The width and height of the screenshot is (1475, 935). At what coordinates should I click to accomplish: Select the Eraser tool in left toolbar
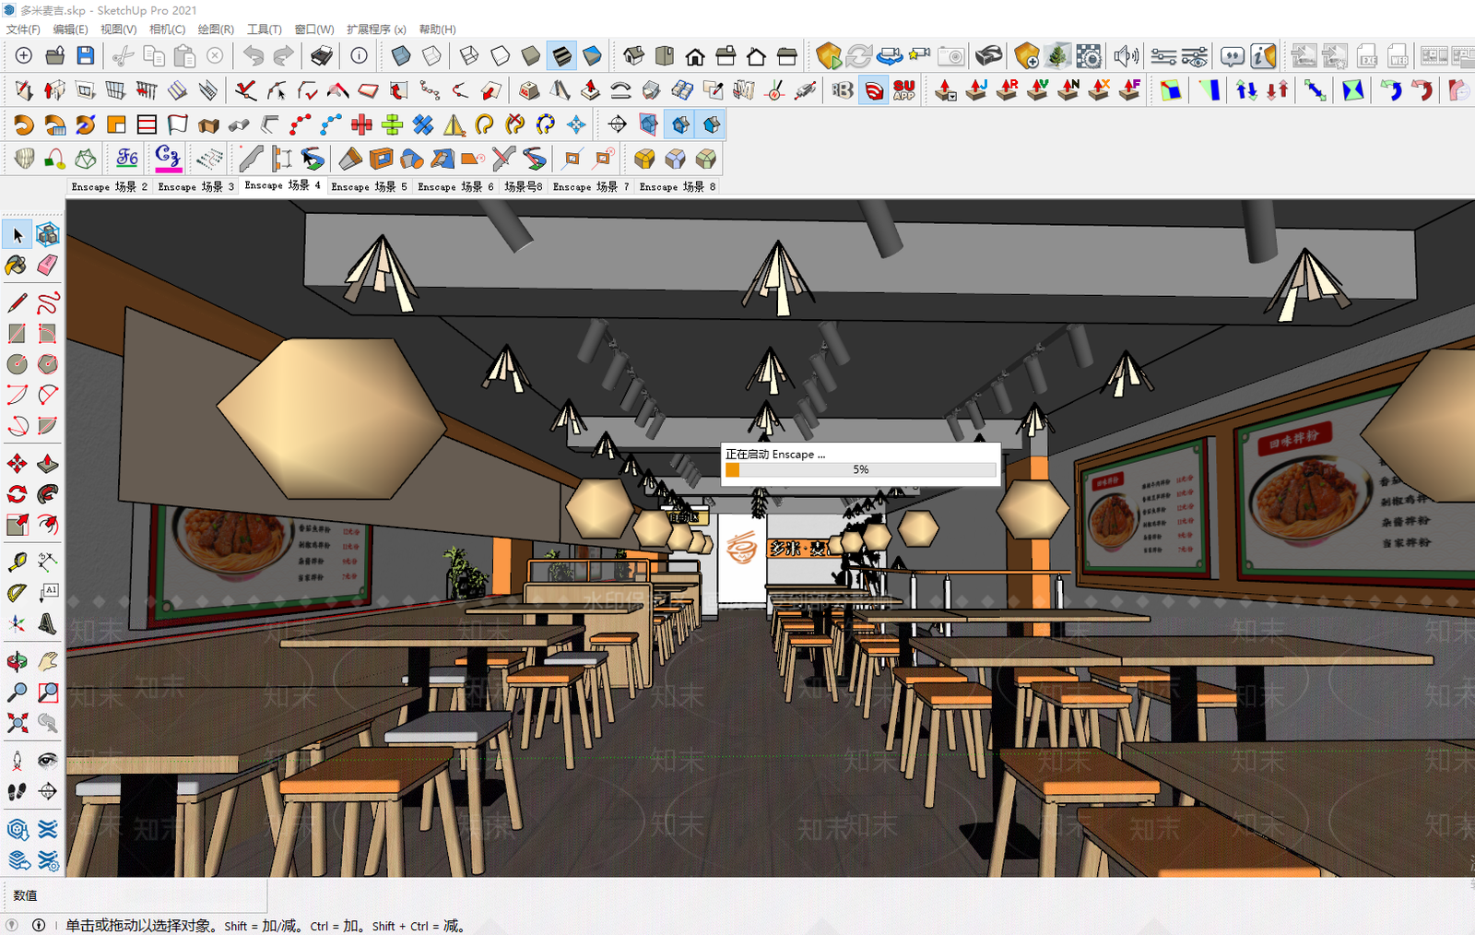tap(48, 266)
